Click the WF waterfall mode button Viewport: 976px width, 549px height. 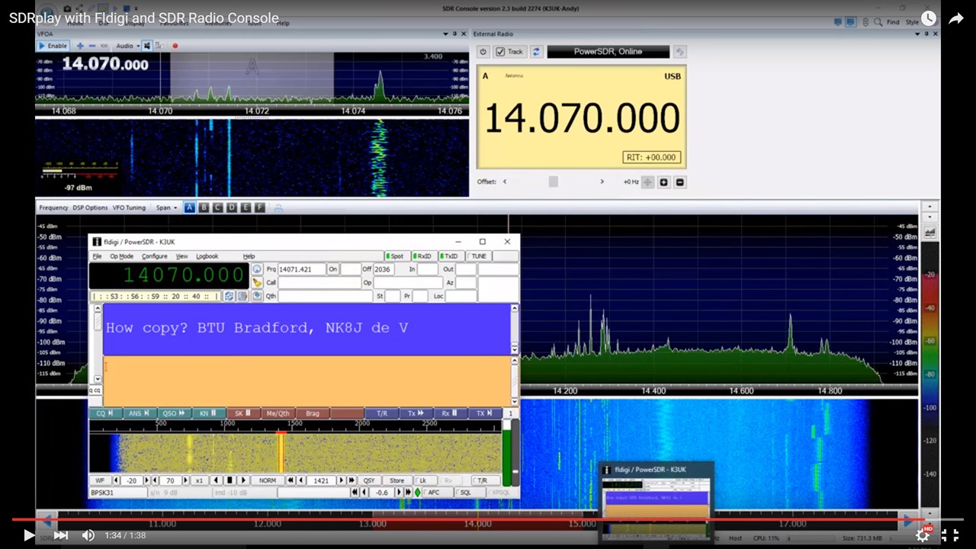coord(100,480)
